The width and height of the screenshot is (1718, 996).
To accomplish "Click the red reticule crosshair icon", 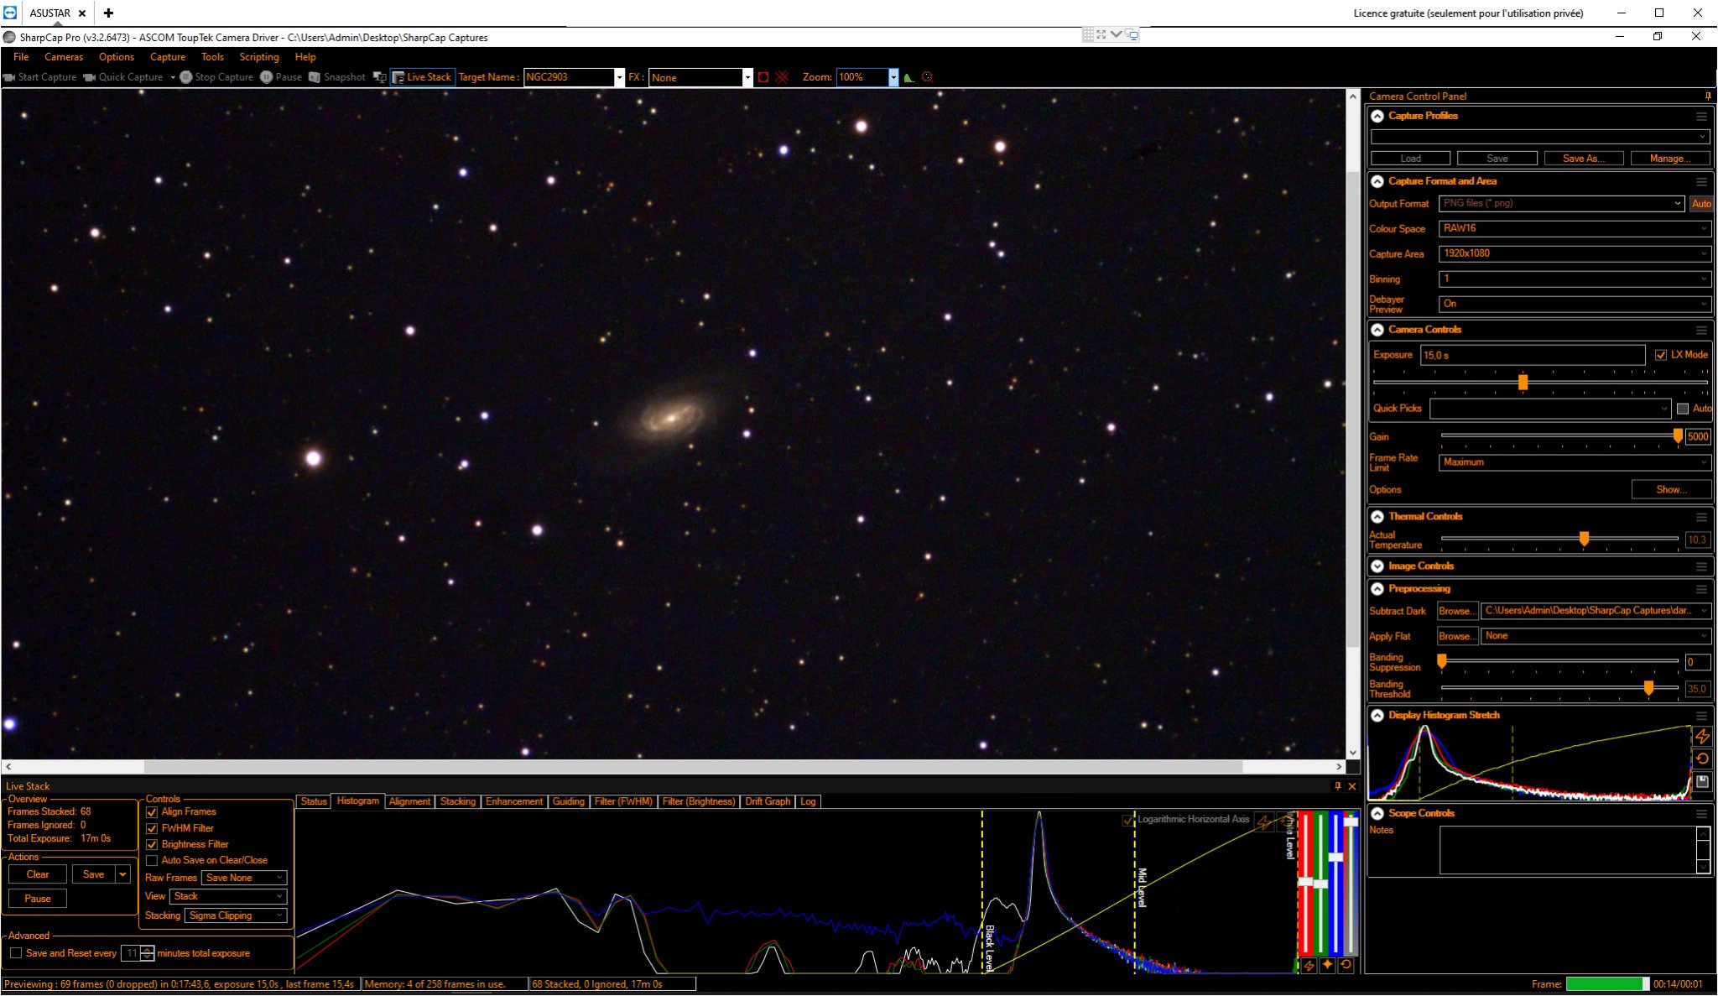I will click(783, 77).
